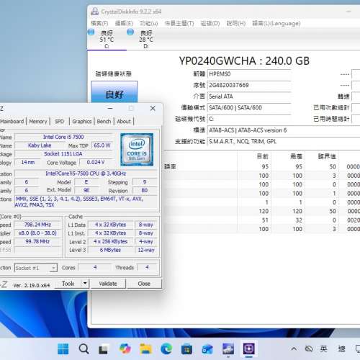Close the CPU-Z window
This screenshot has height=360, width=360.
click(153, 109)
